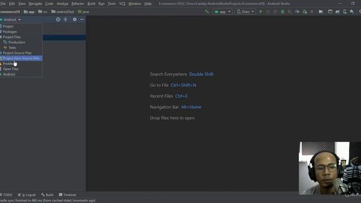Select Packages view in dropdown list
Screen dimensions: 361x203
click(21, 32)
